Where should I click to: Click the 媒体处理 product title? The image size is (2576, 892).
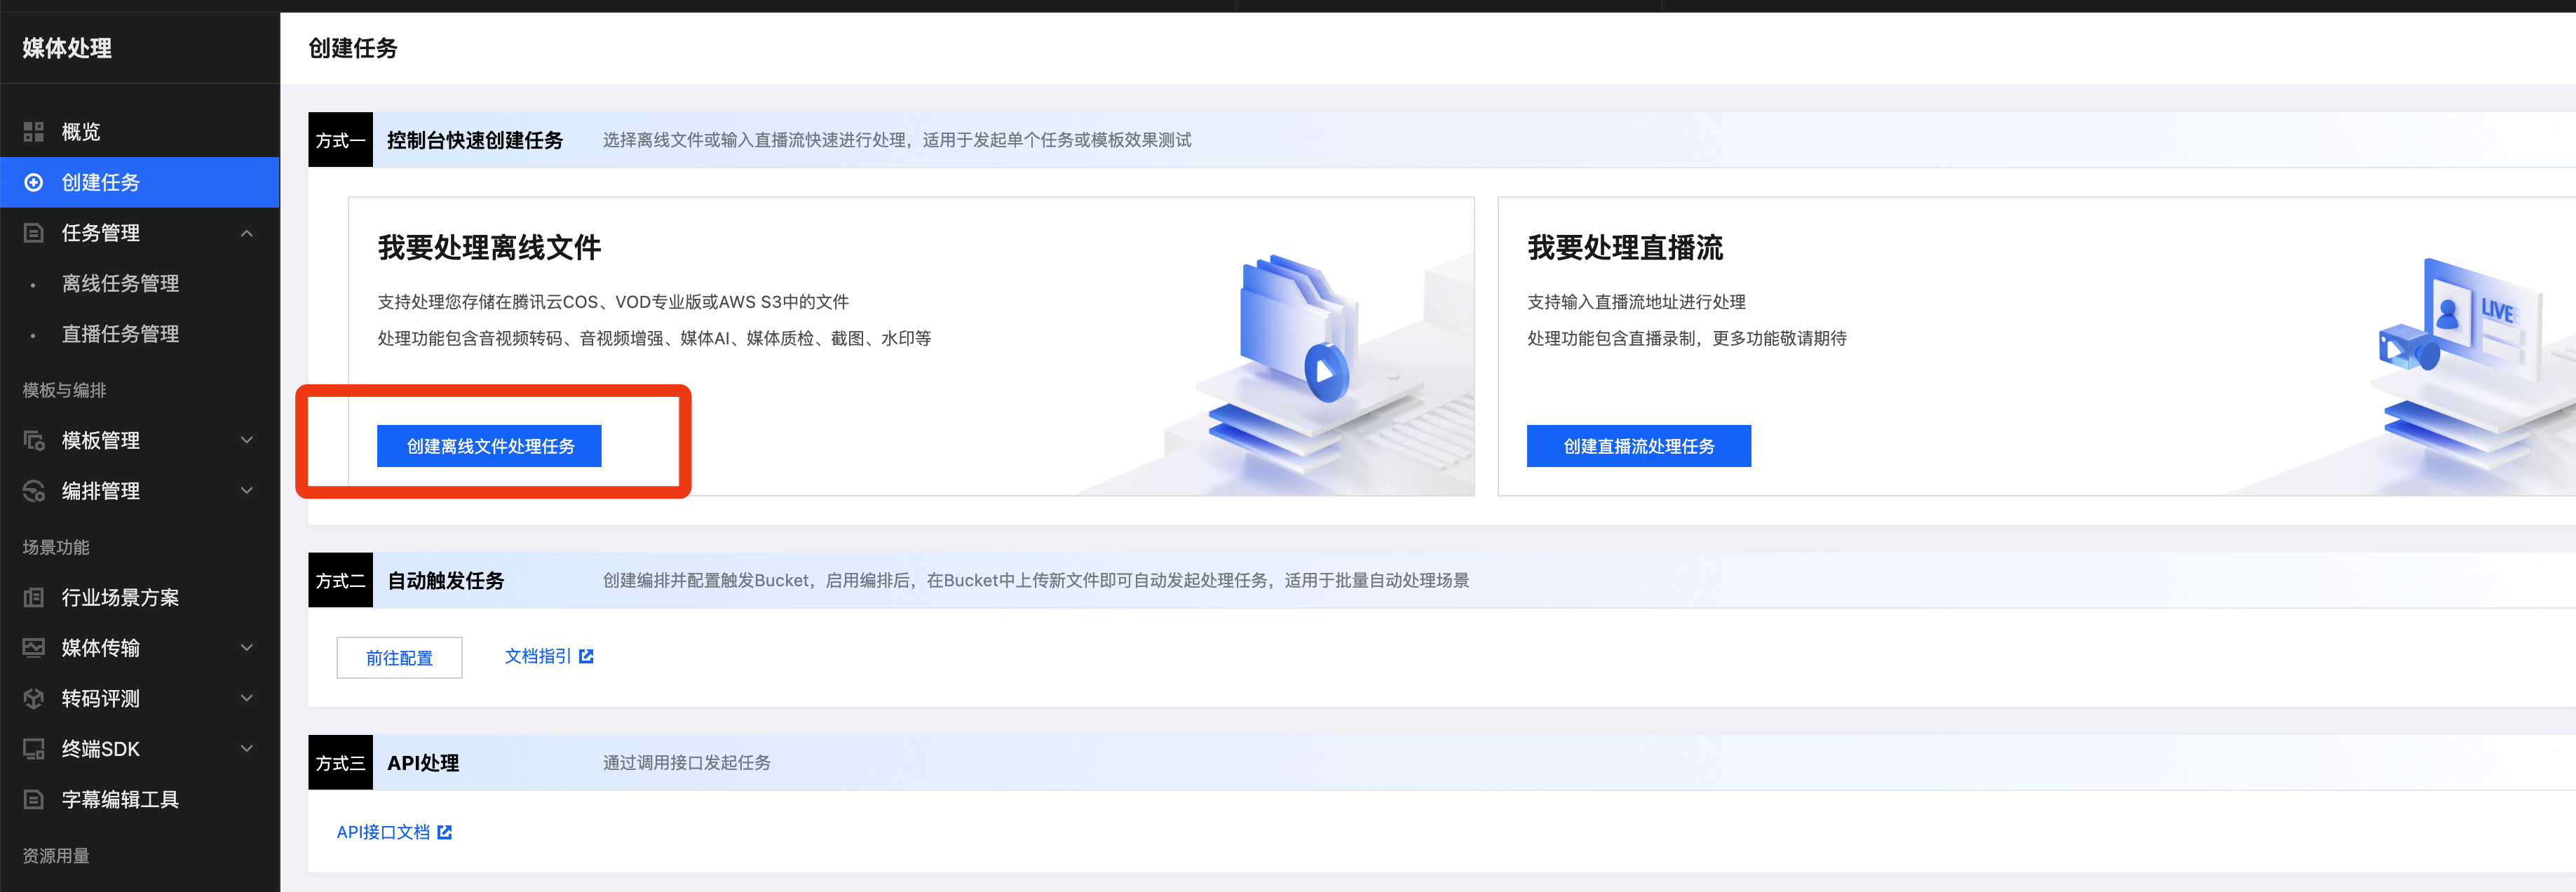pyautogui.click(x=67, y=48)
